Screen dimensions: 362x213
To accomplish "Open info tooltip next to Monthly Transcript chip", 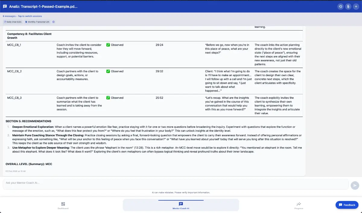I will tap(53, 22).
